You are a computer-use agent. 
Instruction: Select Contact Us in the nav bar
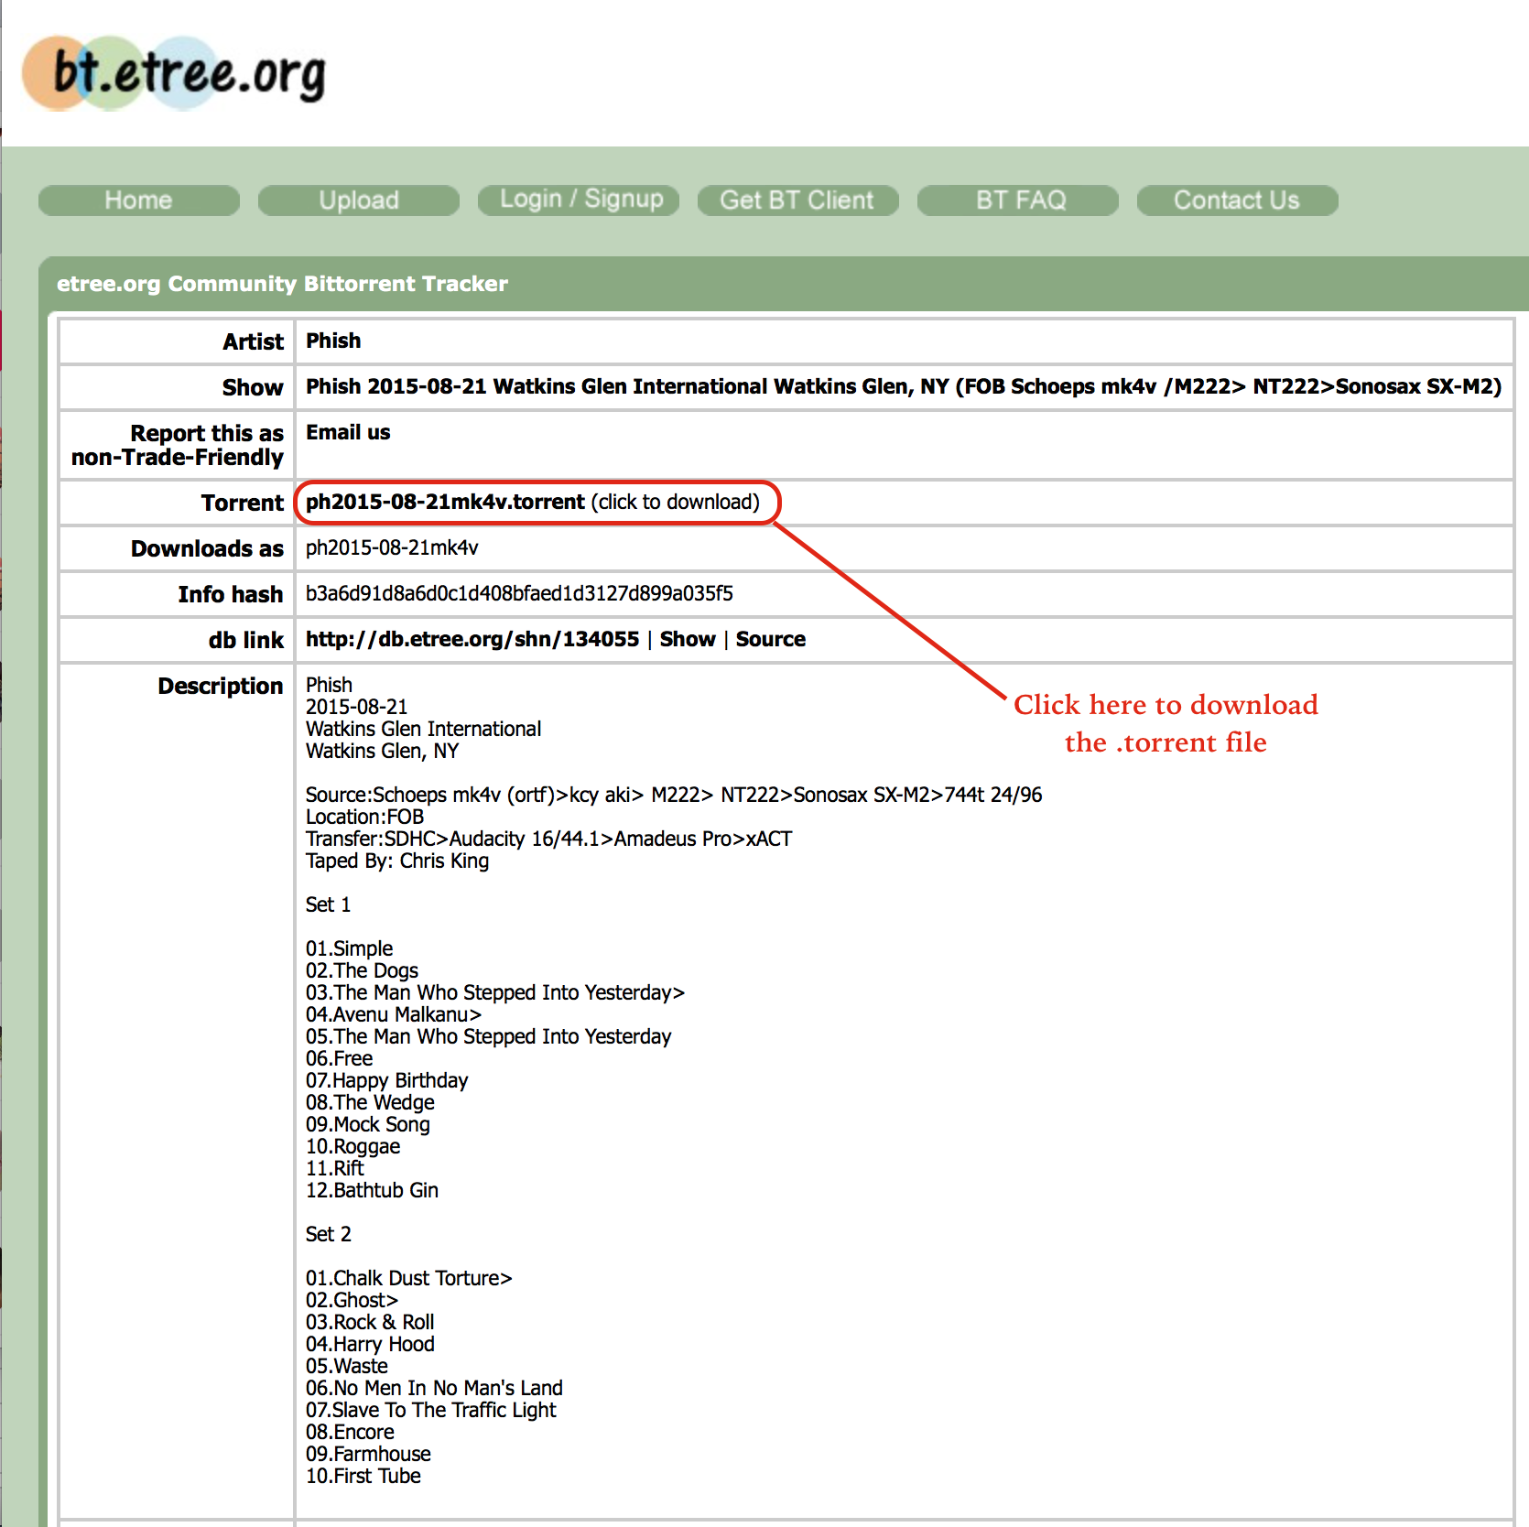(x=1236, y=200)
